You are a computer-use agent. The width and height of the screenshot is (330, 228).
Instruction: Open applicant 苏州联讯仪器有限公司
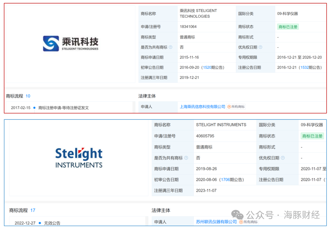coord(216,222)
